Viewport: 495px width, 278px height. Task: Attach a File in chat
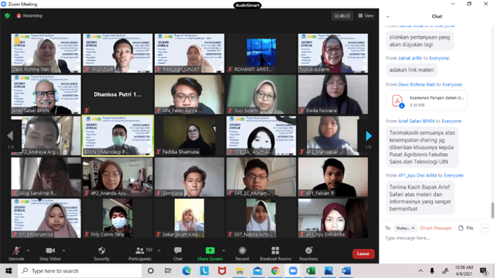coord(466,227)
